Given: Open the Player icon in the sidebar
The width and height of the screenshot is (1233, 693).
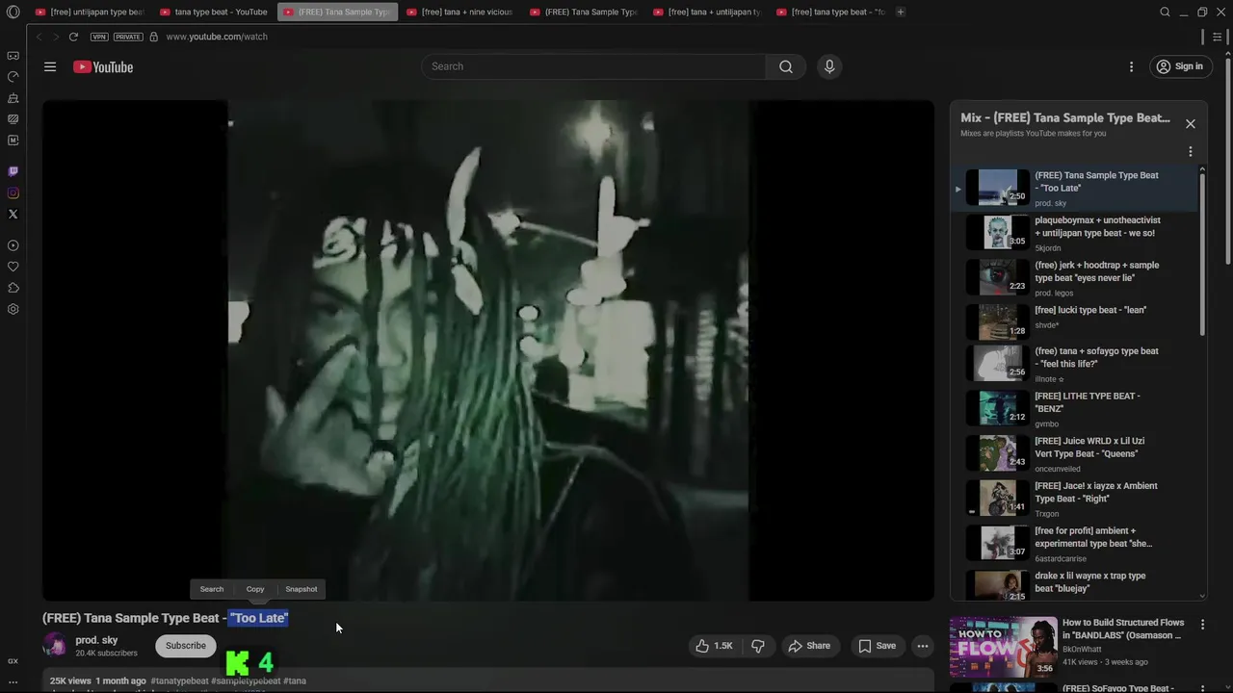Looking at the screenshot, I should 13,245.
